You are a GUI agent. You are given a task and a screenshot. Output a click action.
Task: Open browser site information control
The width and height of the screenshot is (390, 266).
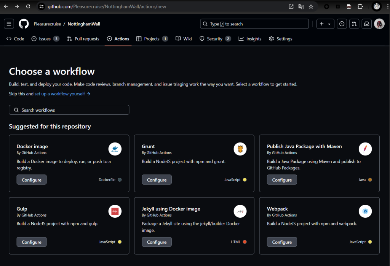click(x=42, y=6)
